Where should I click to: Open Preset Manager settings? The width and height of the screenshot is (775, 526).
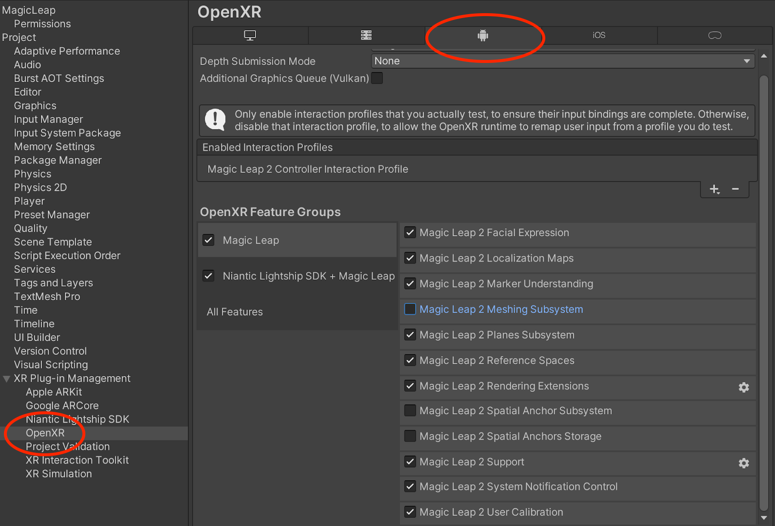coord(52,215)
